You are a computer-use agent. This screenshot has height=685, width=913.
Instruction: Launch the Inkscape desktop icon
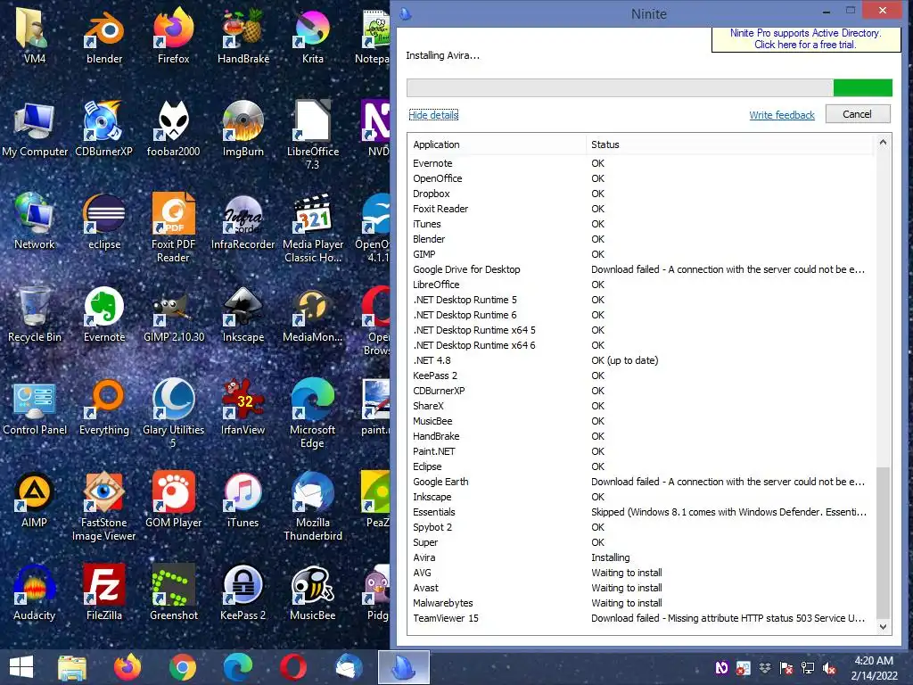tap(243, 315)
